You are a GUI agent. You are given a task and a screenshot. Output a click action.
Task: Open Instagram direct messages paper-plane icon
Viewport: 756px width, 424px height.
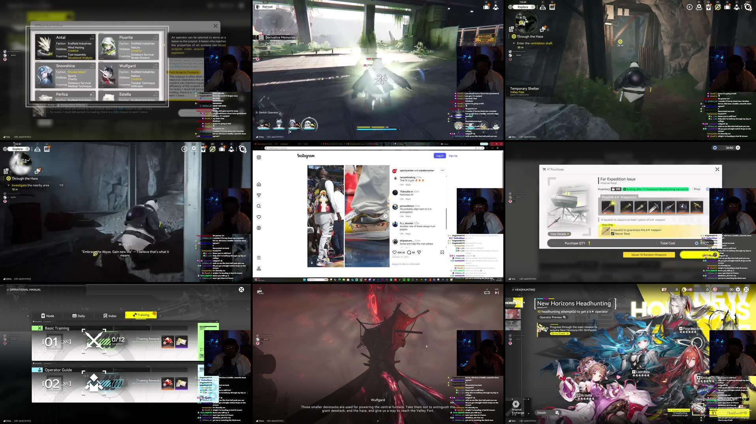coord(259,195)
